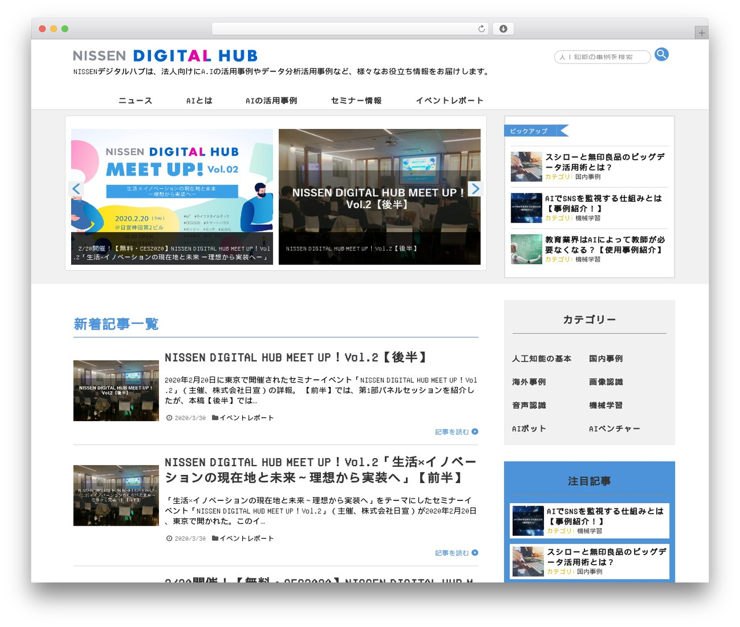Open article title ending with 【前半】
This screenshot has width=740, height=627.
tap(321, 470)
